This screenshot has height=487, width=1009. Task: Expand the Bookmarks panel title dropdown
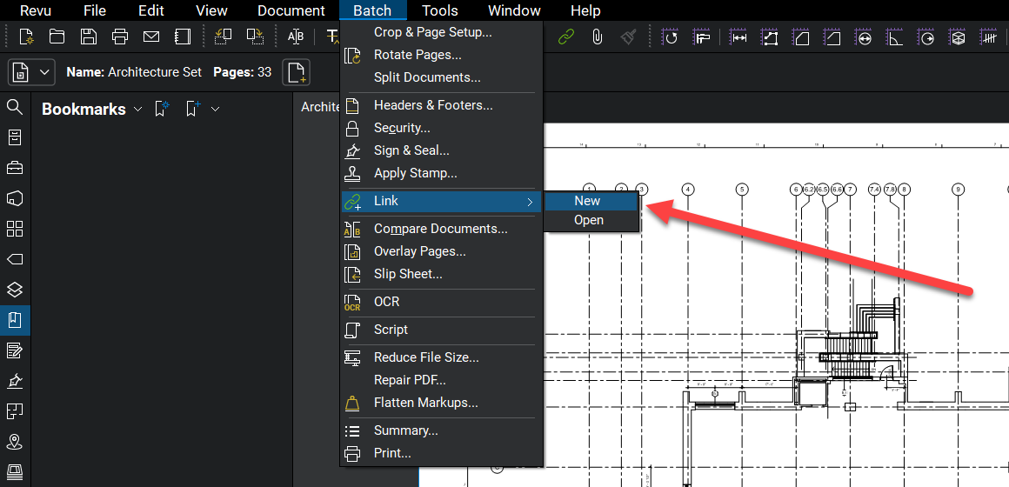pyautogui.click(x=137, y=110)
